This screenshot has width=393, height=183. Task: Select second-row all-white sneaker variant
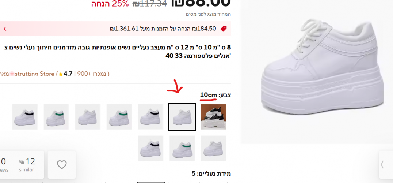point(214,148)
